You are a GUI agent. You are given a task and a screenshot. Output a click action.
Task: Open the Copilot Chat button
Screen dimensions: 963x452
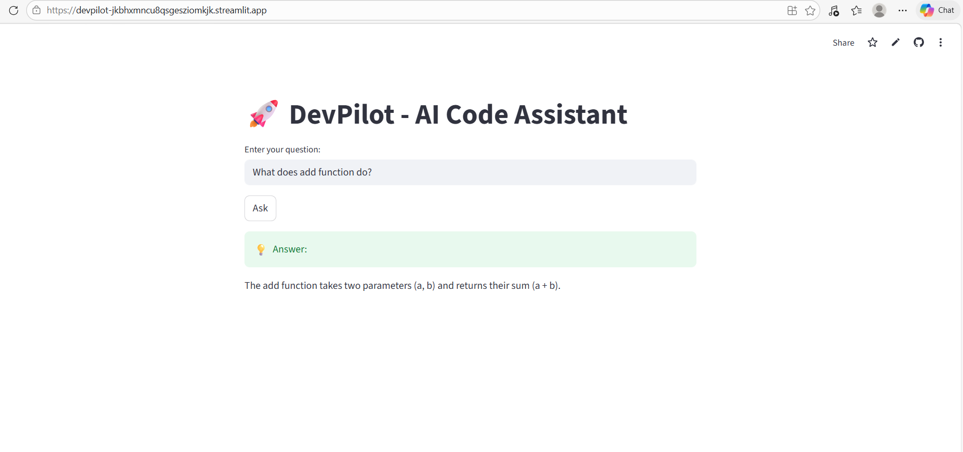coord(937,10)
